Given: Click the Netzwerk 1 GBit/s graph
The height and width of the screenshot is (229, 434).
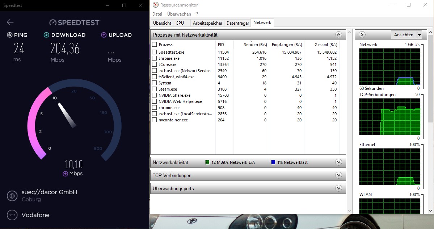Looking at the screenshot, I should tap(389, 66).
